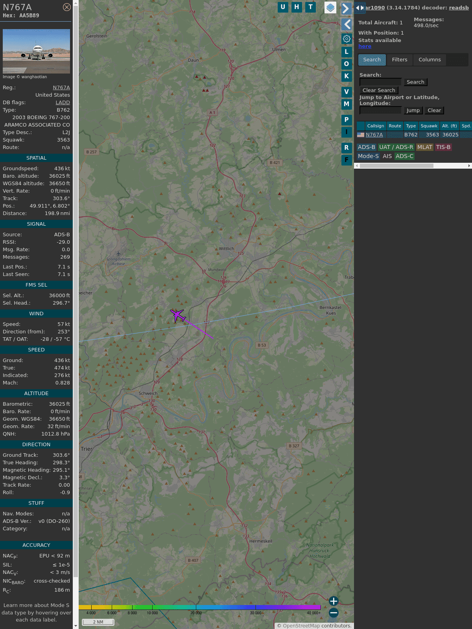Click the zoom out minus button
This screenshot has height=629, width=472.
(x=334, y=612)
